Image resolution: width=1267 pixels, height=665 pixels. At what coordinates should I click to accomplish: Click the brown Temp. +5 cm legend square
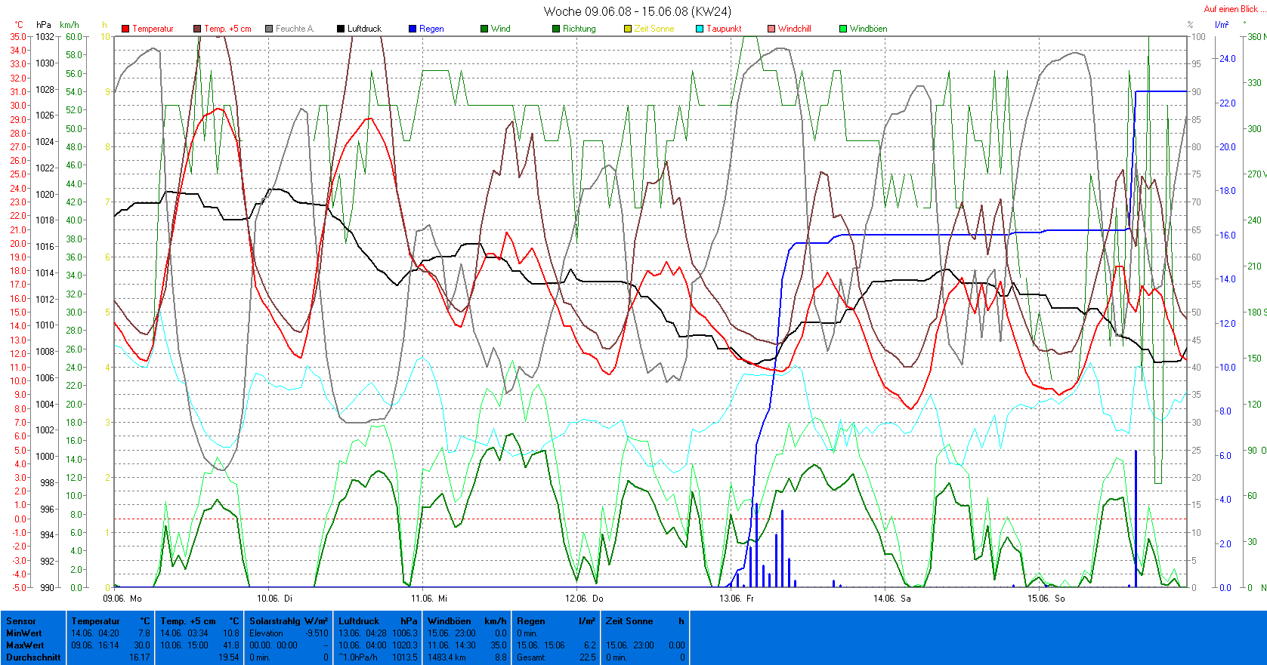click(x=197, y=29)
